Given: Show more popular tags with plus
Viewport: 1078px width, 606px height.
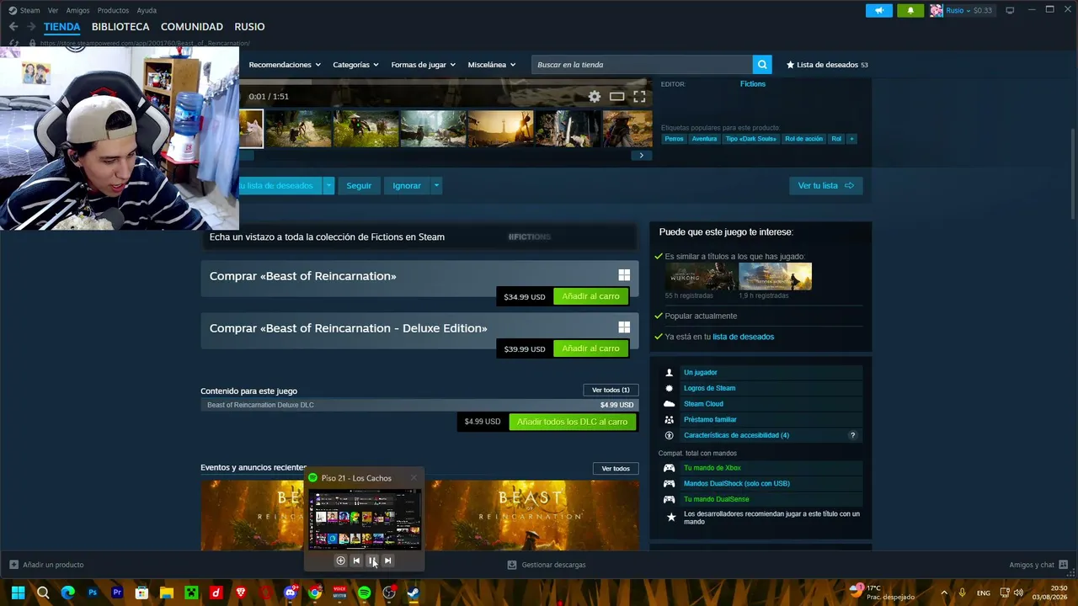Looking at the screenshot, I should 851,139.
